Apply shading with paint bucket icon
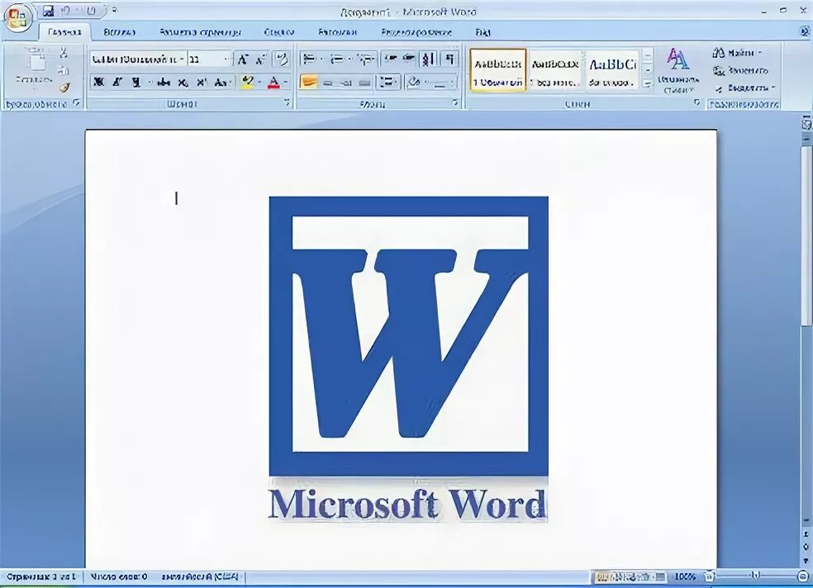Viewport: 813px width, 588px height. (x=414, y=82)
